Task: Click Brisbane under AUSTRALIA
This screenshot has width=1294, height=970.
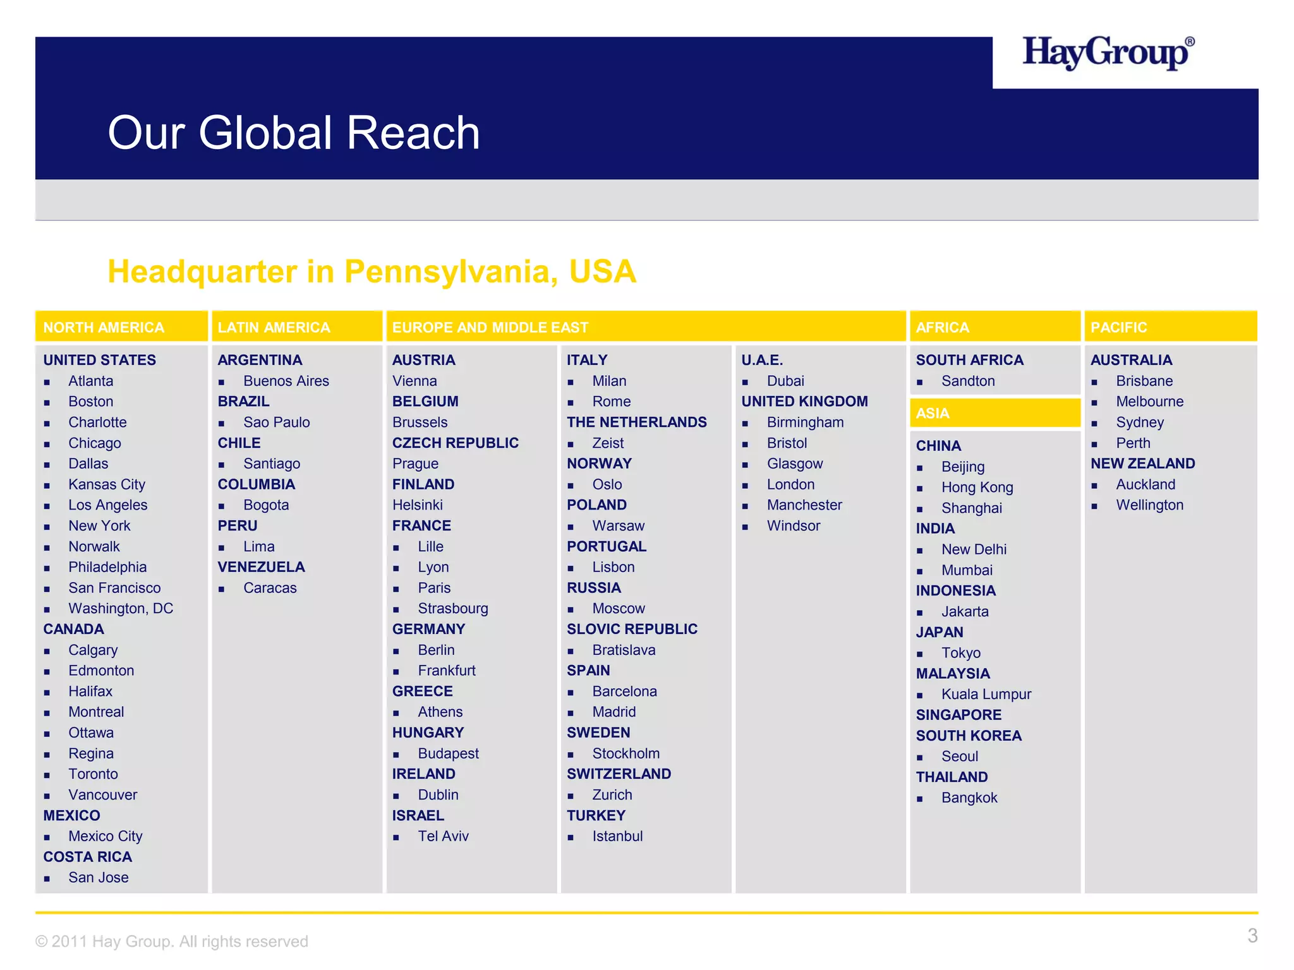Action: tap(1144, 381)
